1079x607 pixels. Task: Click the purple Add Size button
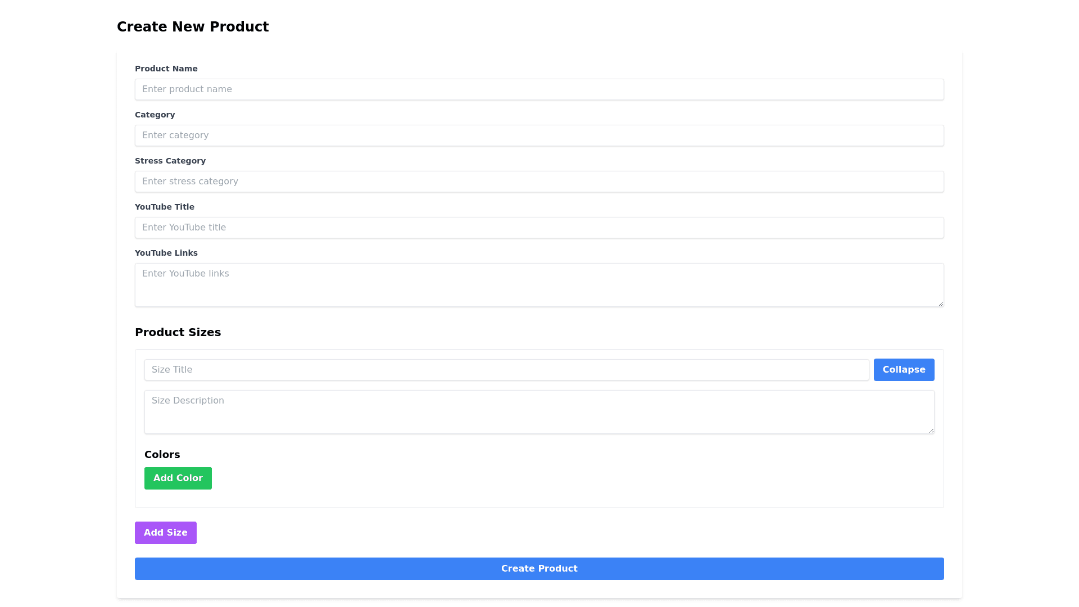pyautogui.click(x=166, y=533)
